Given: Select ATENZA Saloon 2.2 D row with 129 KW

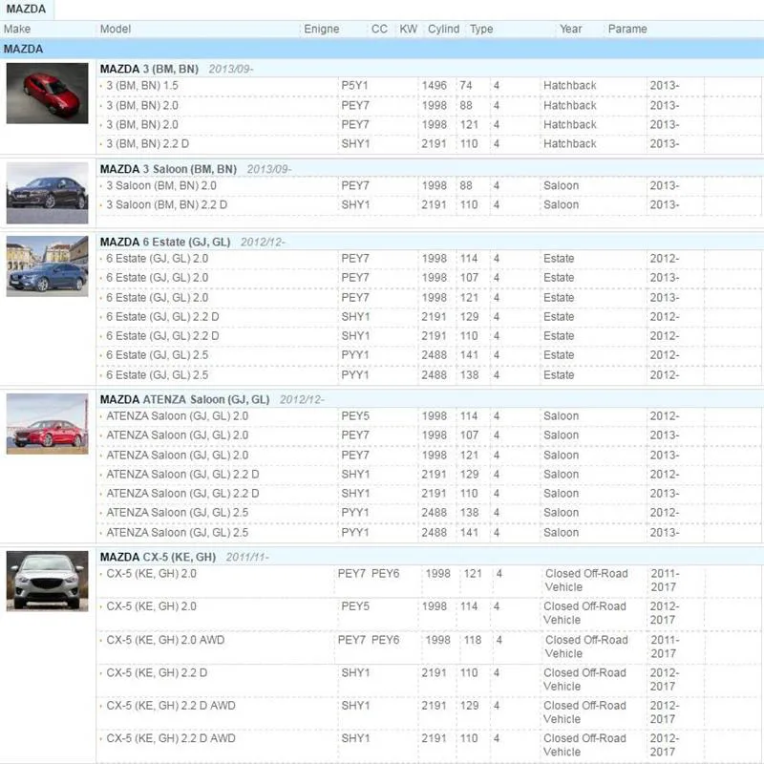Looking at the screenshot, I should pos(429,475).
